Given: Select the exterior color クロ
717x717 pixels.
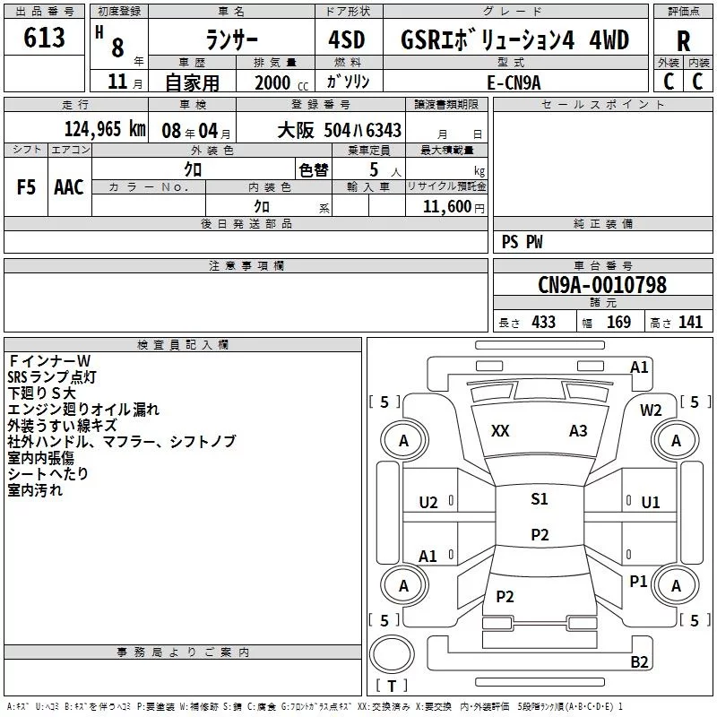Looking at the screenshot, I should [x=193, y=169].
